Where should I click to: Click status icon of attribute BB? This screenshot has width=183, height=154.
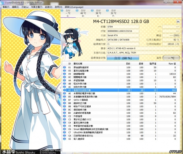coord(64,107)
